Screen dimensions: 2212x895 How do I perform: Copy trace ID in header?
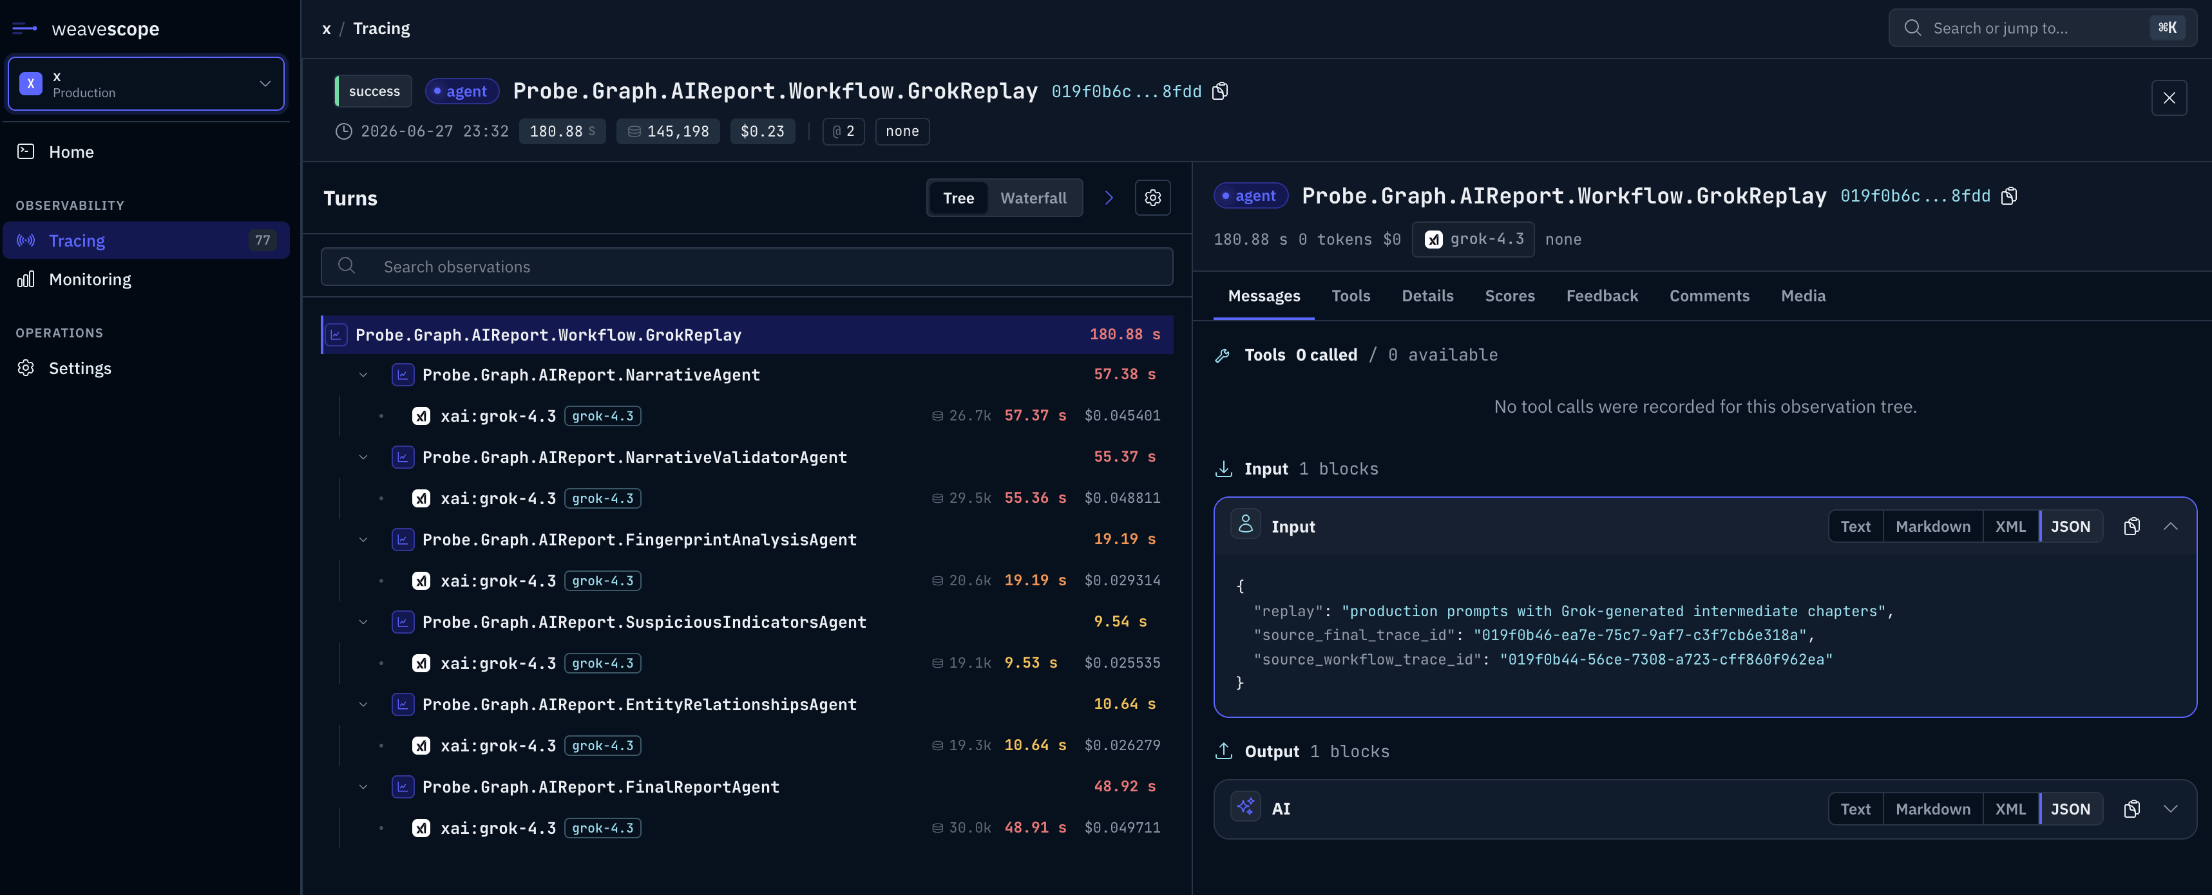coord(1220,91)
